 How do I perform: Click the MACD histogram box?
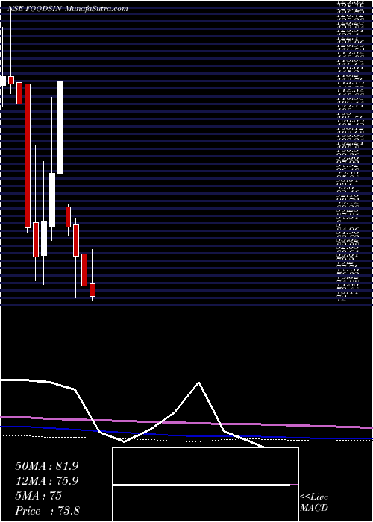tap(205, 485)
